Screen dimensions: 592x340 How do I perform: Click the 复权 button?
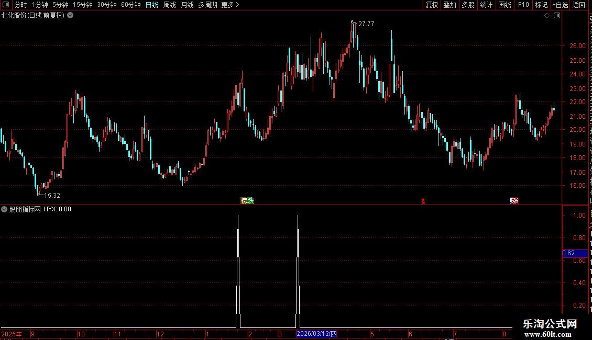click(x=432, y=5)
